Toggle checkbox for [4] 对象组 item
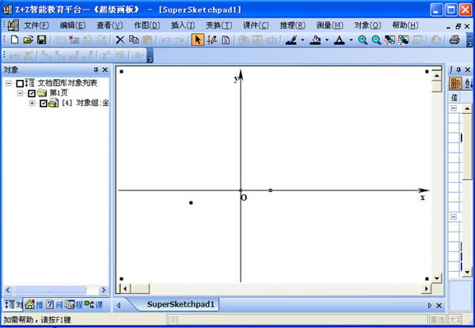 pos(44,104)
